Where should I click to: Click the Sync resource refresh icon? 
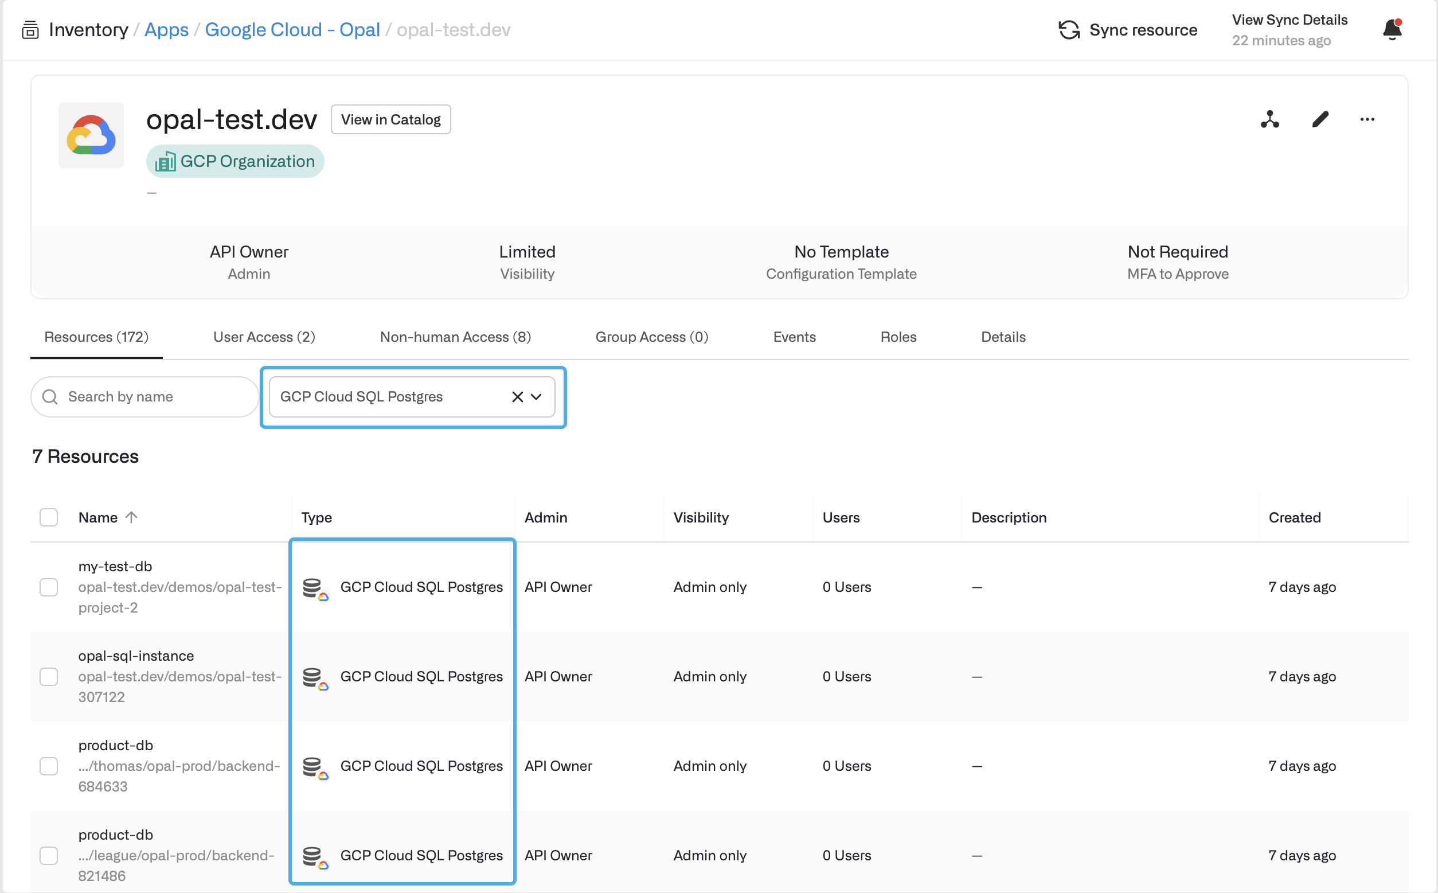[1068, 29]
